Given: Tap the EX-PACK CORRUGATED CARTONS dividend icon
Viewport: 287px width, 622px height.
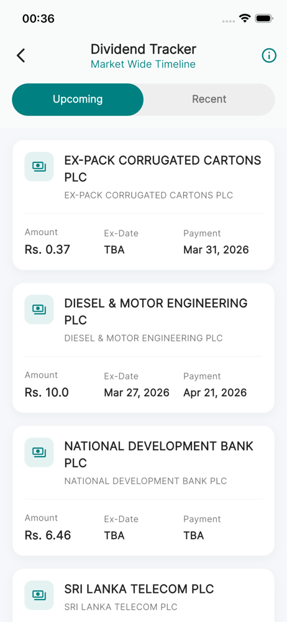Looking at the screenshot, I should [x=39, y=167].
